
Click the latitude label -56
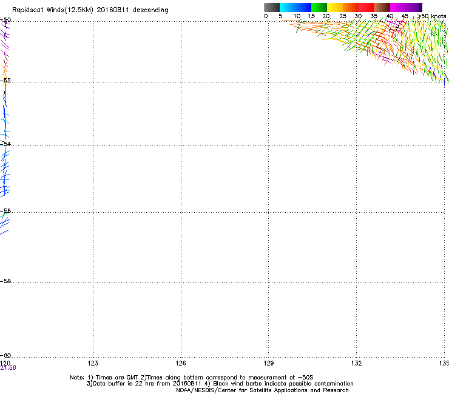5,211
